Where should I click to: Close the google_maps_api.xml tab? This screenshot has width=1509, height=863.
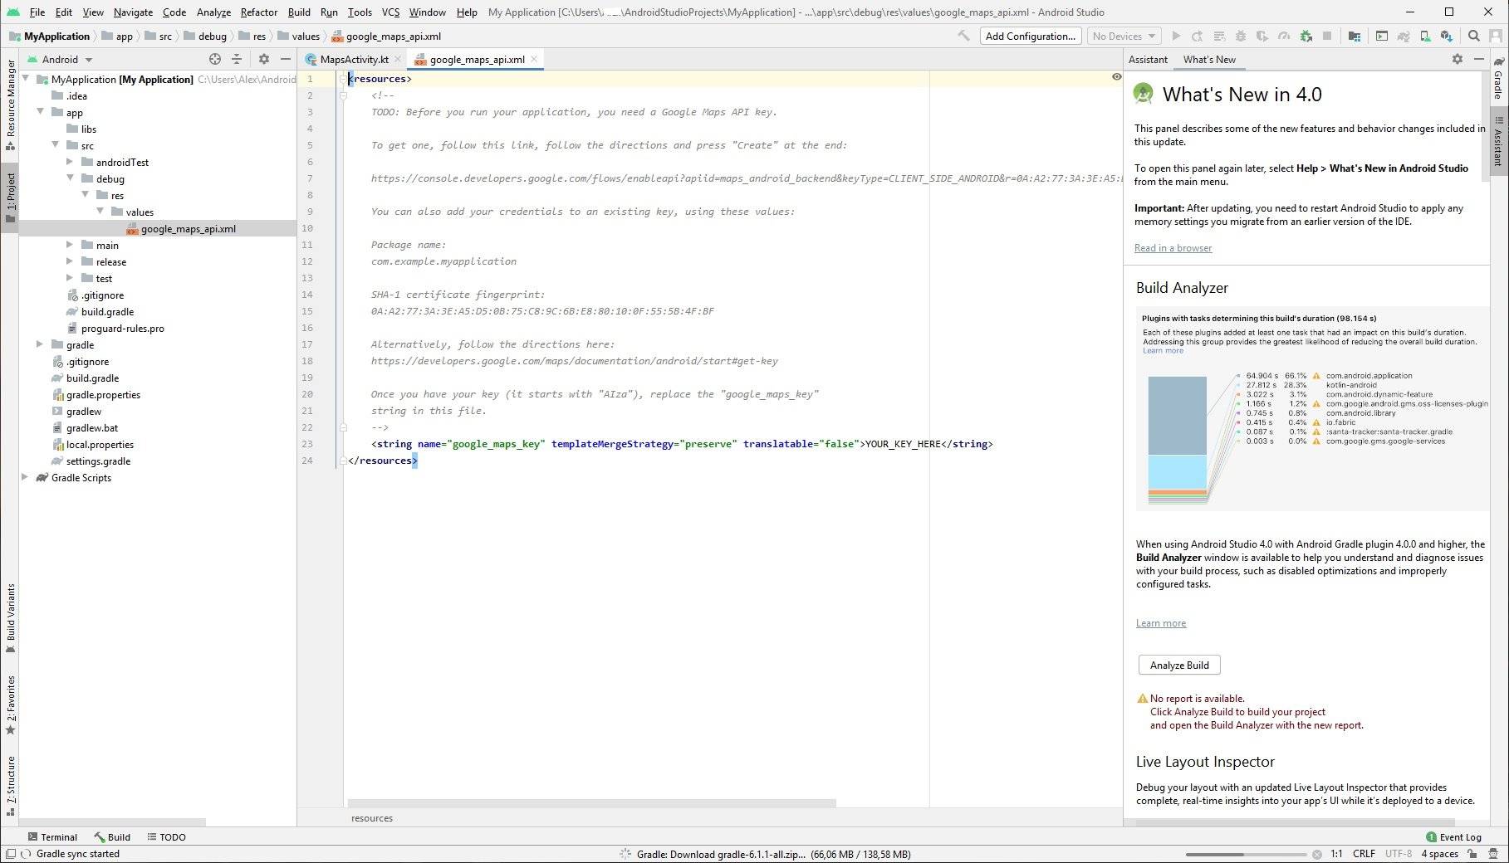pos(534,59)
